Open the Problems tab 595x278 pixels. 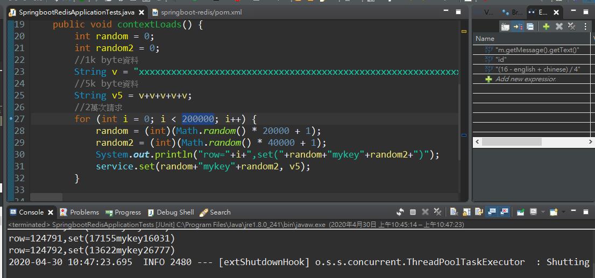(80, 212)
